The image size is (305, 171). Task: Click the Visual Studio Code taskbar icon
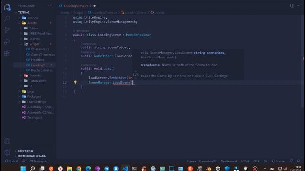click(x=125, y=169)
